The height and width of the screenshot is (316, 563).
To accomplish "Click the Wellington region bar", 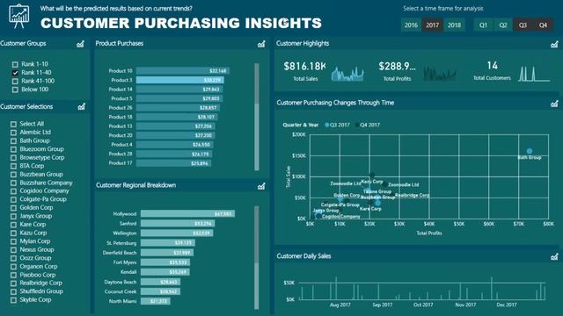I will click(x=177, y=233).
